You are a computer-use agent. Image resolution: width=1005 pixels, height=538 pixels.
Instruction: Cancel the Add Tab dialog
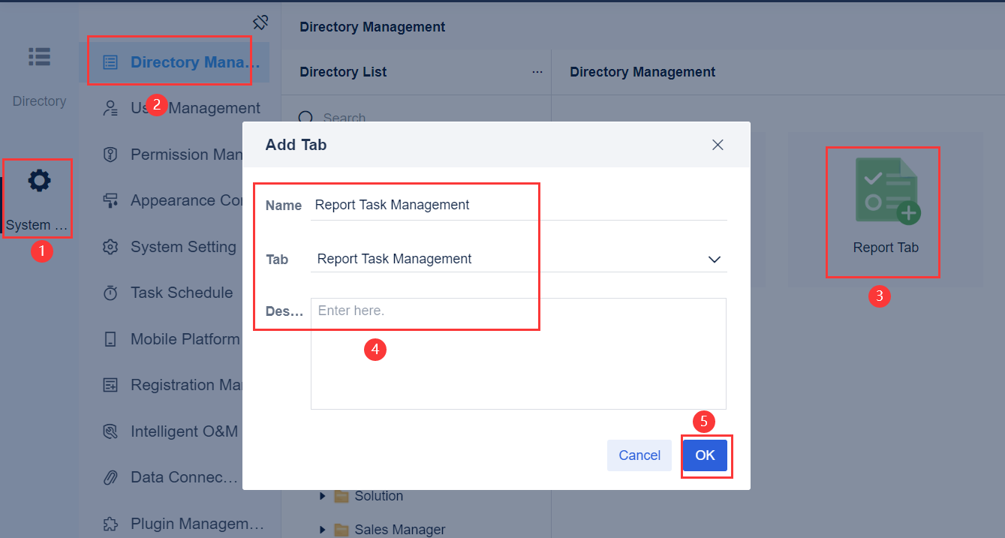(639, 455)
